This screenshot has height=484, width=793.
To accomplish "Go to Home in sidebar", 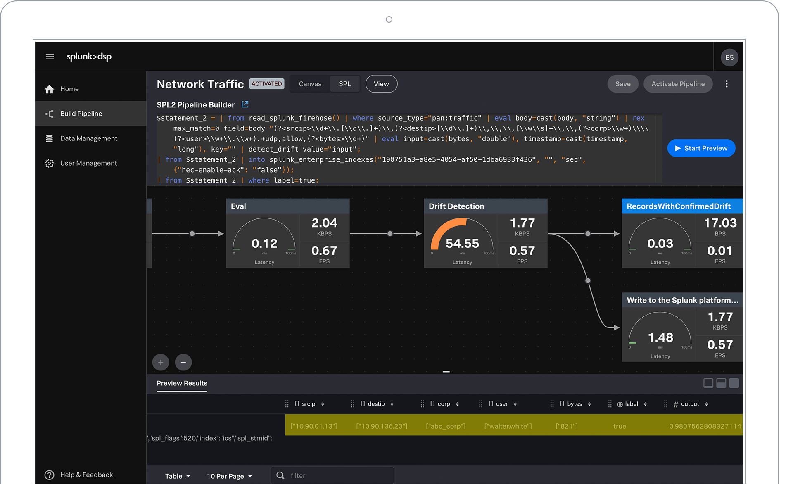I will (91, 89).
